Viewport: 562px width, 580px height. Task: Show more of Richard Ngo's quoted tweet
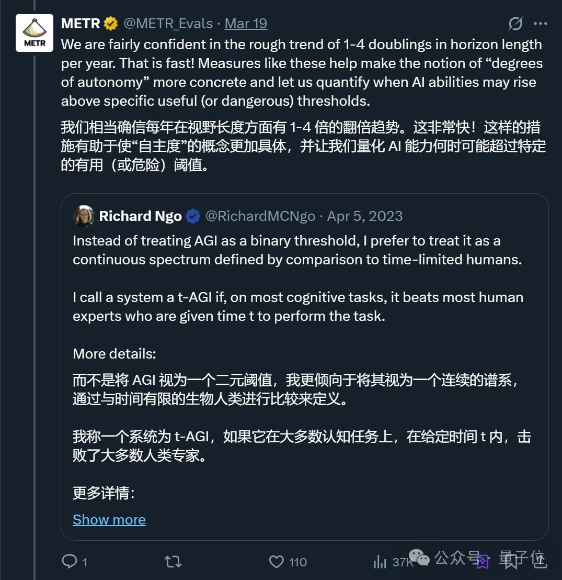coord(109,519)
